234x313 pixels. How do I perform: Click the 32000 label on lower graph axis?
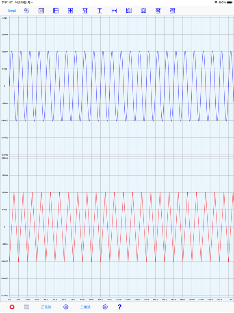coord(5,158)
